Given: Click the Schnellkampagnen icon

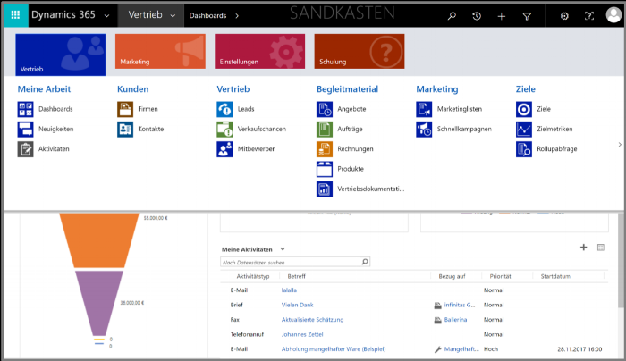Looking at the screenshot, I should pyautogui.click(x=424, y=129).
